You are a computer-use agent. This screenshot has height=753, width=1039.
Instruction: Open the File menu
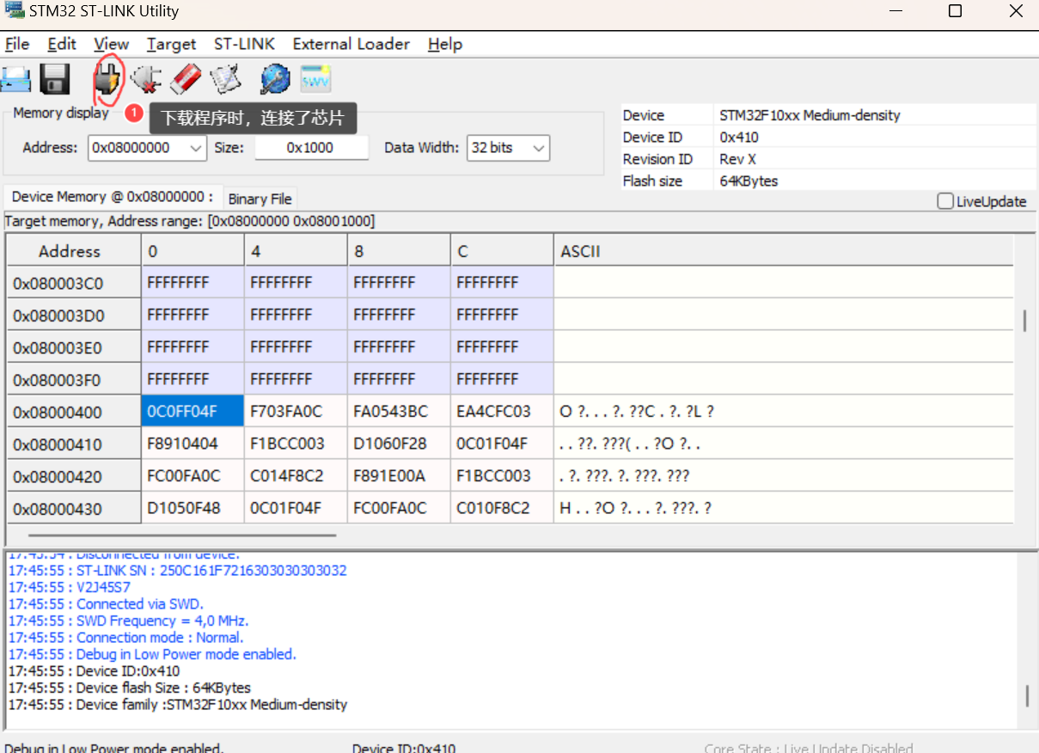pyautogui.click(x=17, y=44)
